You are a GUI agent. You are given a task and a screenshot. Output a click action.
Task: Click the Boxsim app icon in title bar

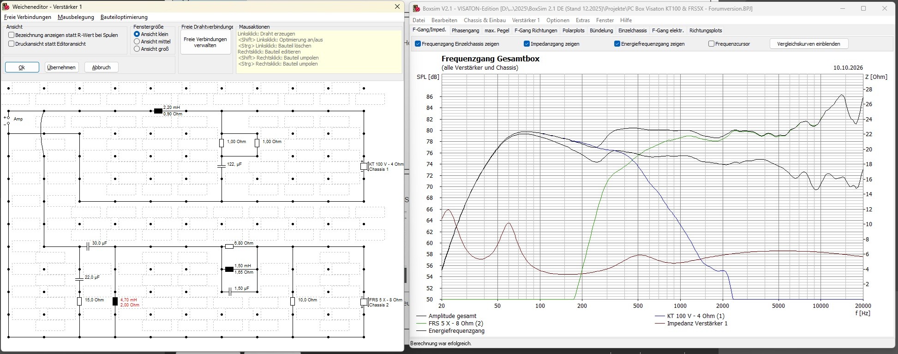tap(417, 8)
